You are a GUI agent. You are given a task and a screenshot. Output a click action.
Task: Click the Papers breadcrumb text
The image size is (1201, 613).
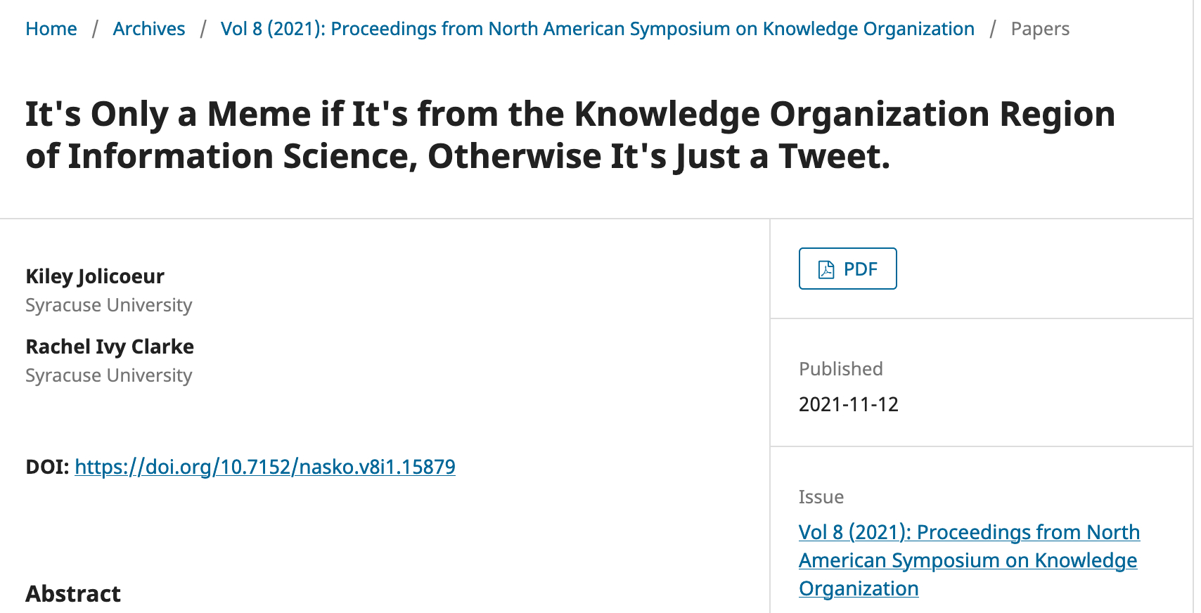pos(1039,29)
